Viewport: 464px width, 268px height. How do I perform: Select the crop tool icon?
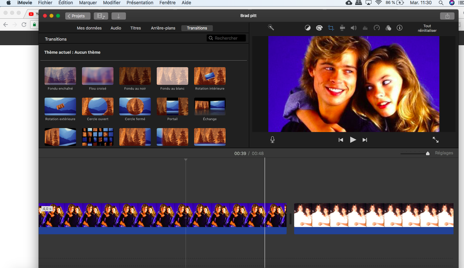[x=331, y=28]
